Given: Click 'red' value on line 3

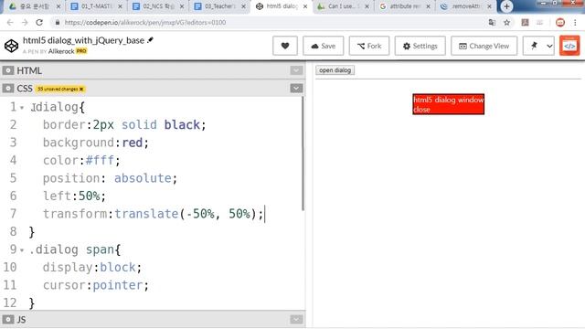Looking at the screenshot, I should [x=132, y=143].
